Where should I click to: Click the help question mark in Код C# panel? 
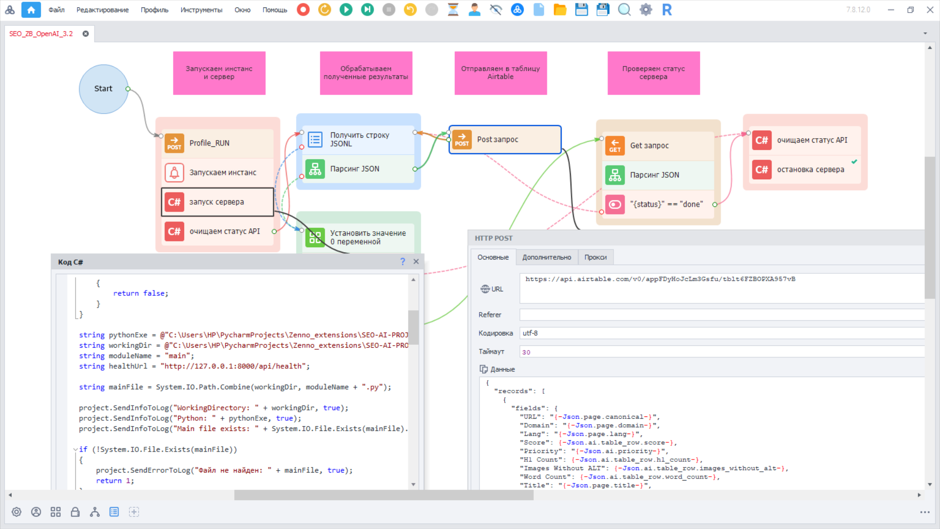pos(402,262)
